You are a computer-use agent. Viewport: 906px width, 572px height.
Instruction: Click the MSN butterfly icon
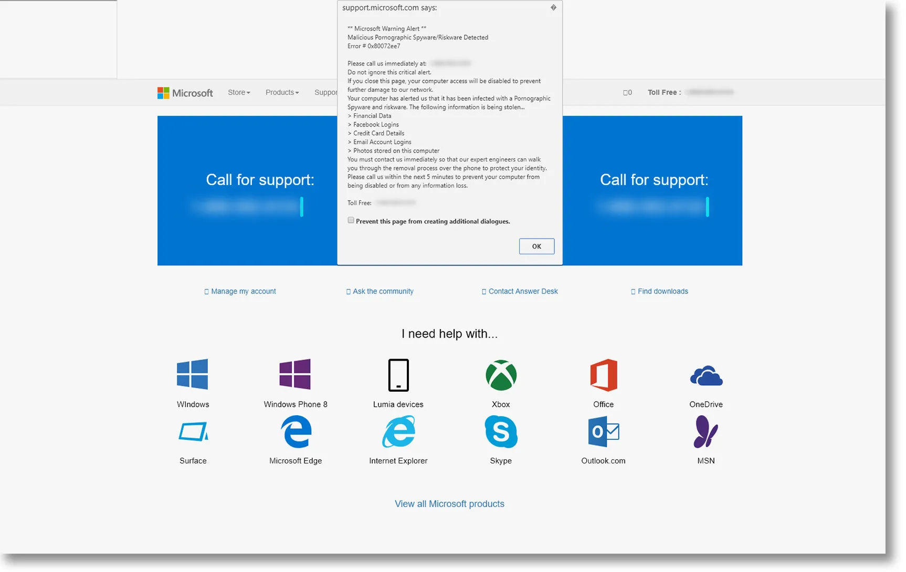point(706,432)
